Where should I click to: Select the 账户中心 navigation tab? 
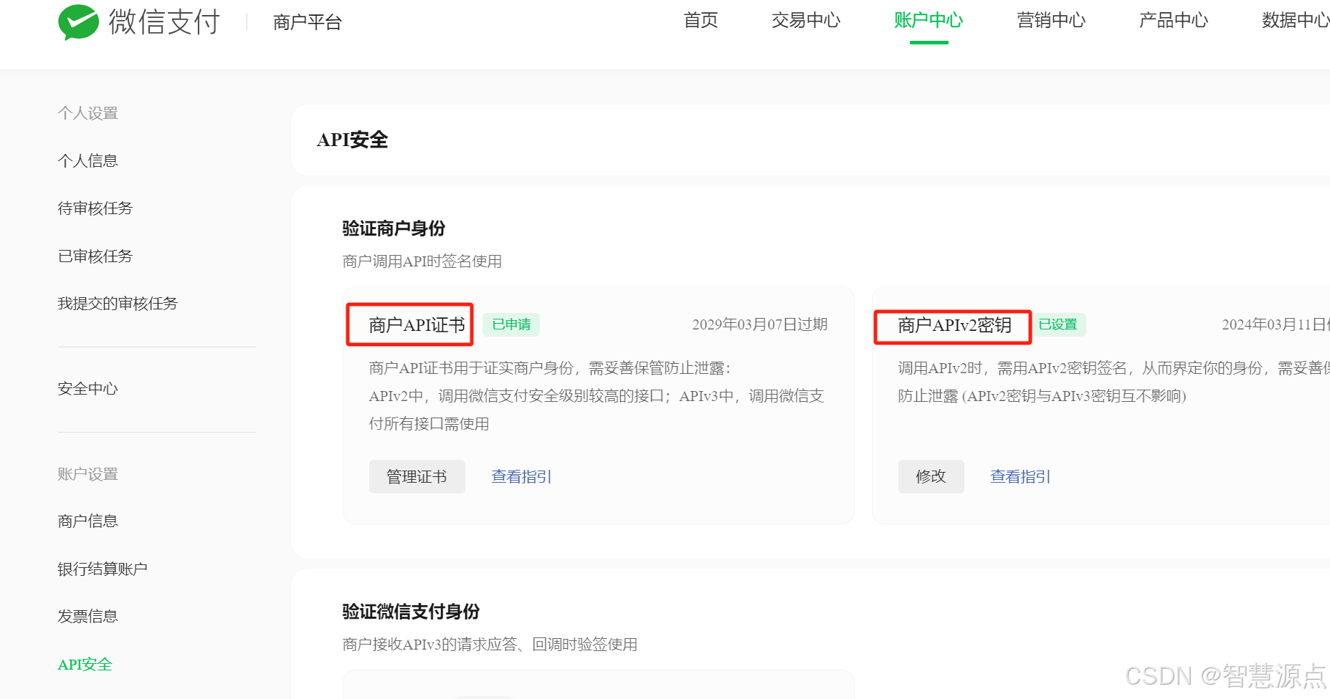tap(928, 21)
